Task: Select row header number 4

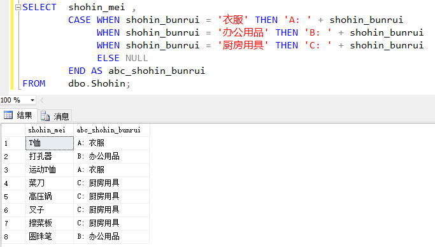Action: pyautogui.click(x=13, y=183)
